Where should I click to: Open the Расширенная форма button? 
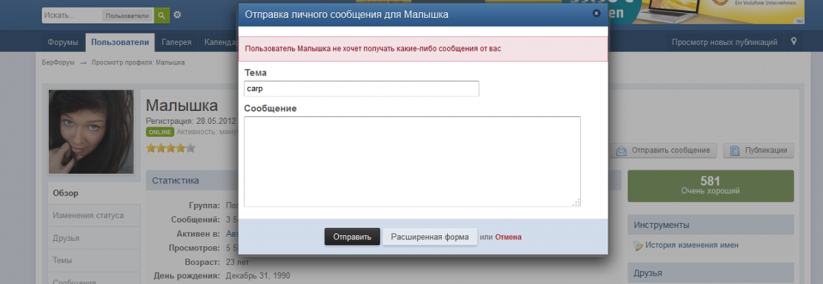[x=429, y=237]
